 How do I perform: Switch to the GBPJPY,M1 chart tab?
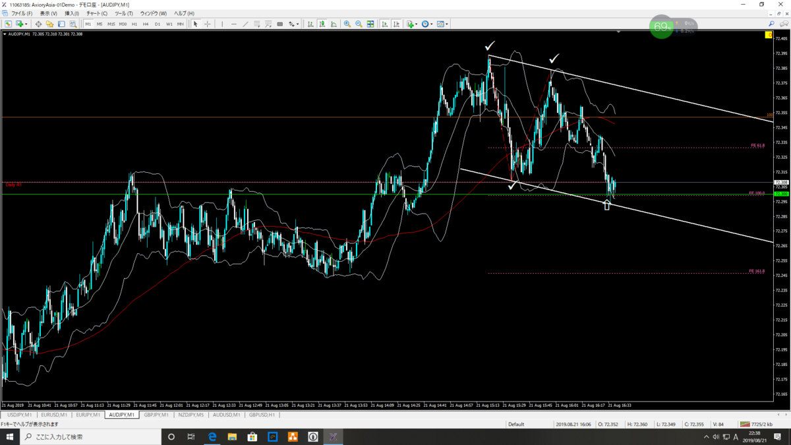pos(155,415)
